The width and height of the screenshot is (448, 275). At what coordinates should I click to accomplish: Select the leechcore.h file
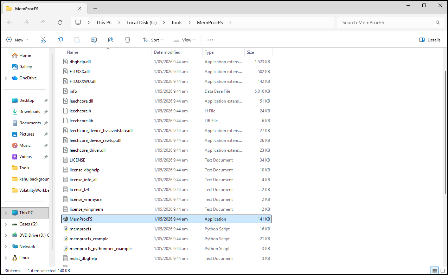pos(166,111)
